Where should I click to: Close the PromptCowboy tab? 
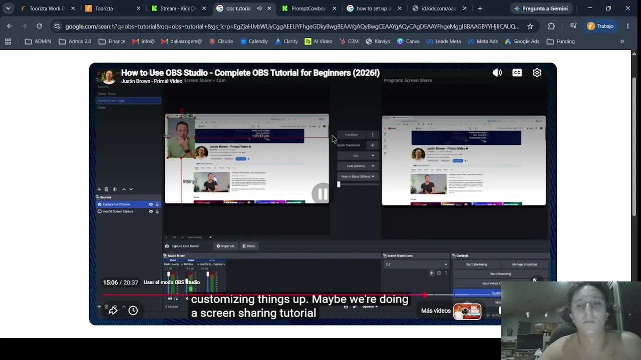pyautogui.click(x=335, y=8)
